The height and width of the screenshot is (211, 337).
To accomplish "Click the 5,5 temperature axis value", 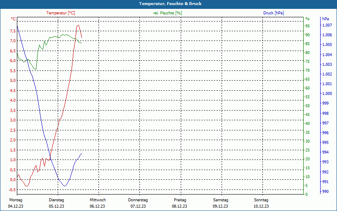I will [13, 70].
